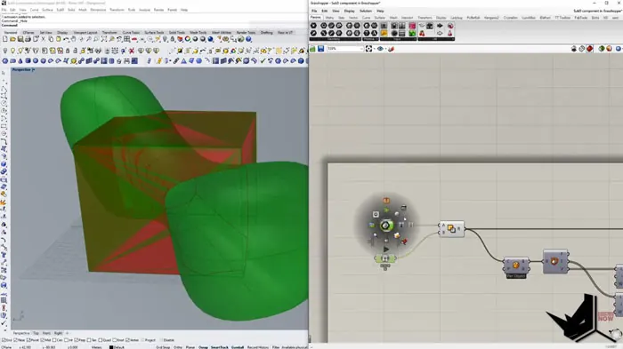Open the Rhino Curve menu
Viewport: 623px width, 349px height.
pos(34,10)
